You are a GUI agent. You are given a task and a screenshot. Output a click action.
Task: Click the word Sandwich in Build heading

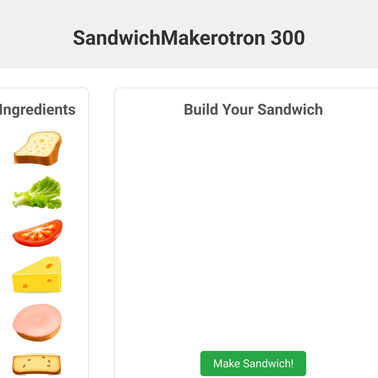[x=290, y=110]
